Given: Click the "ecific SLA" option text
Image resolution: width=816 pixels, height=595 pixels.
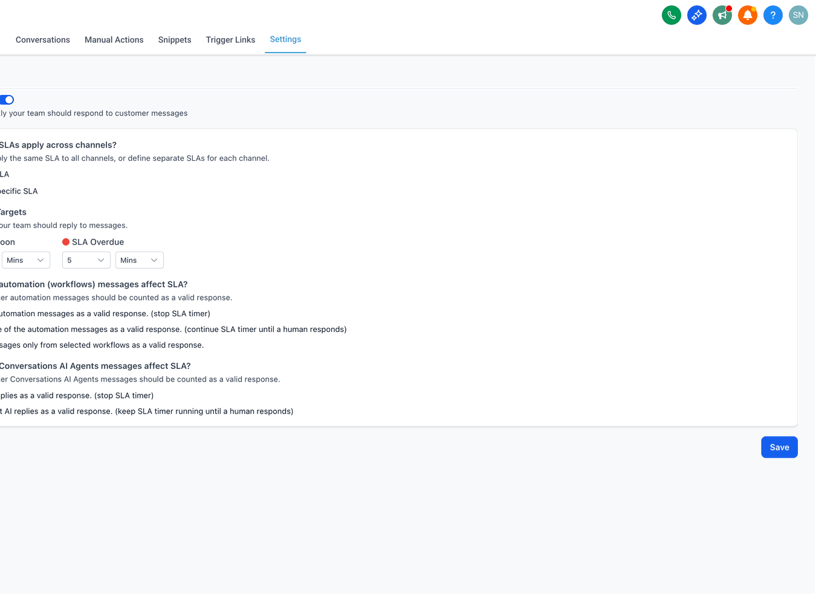Looking at the screenshot, I should (x=19, y=191).
